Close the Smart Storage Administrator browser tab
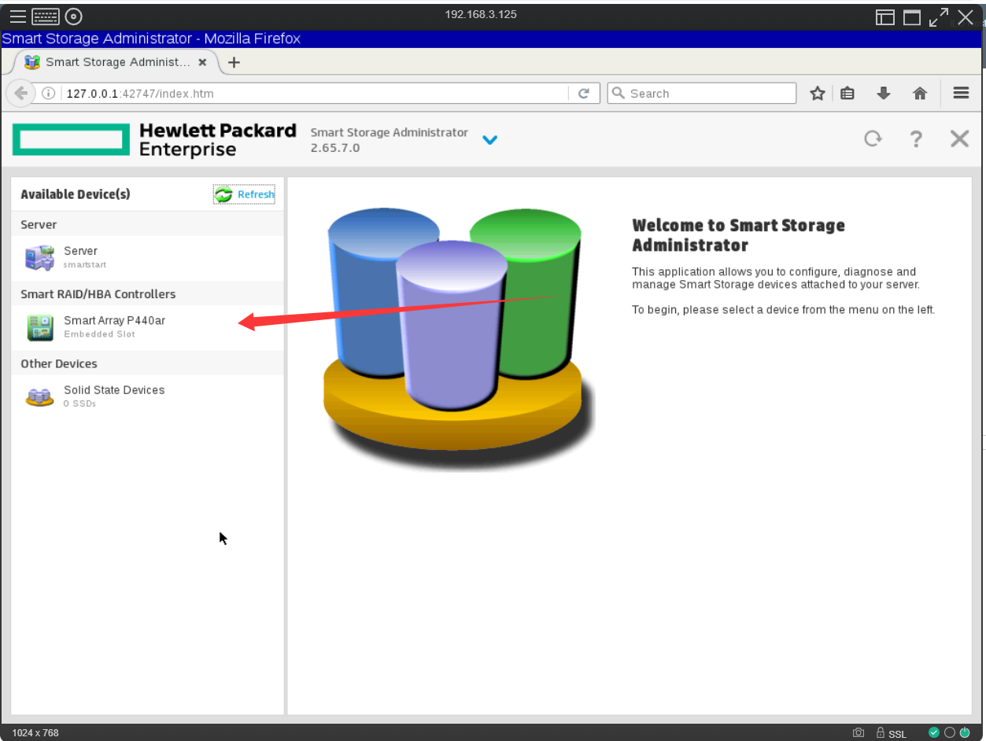The height and width of the screenshot is (741, 986). point(202,62)
